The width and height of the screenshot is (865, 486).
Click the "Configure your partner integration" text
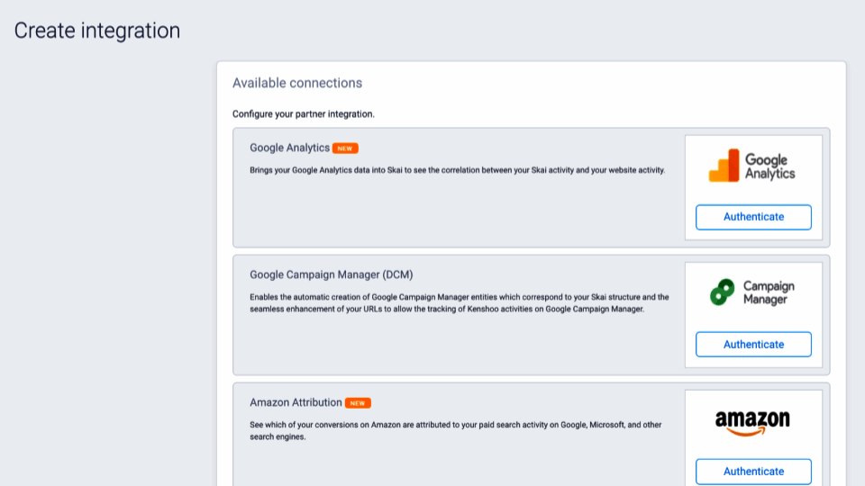click(303, 114)
